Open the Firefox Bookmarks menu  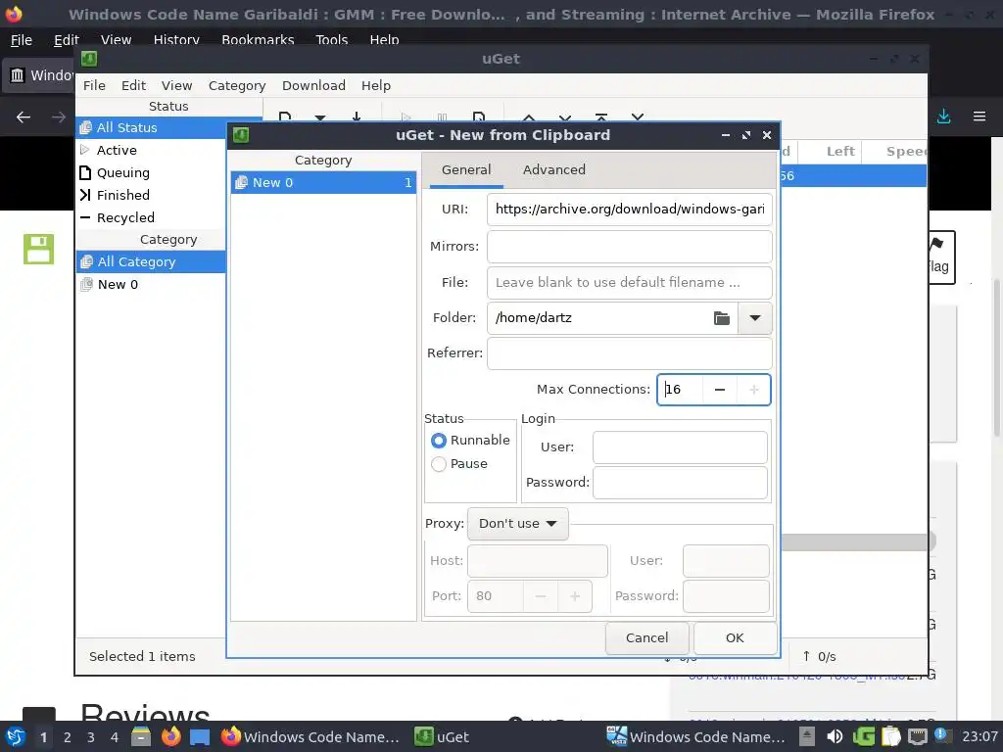[x=258, y=39]
